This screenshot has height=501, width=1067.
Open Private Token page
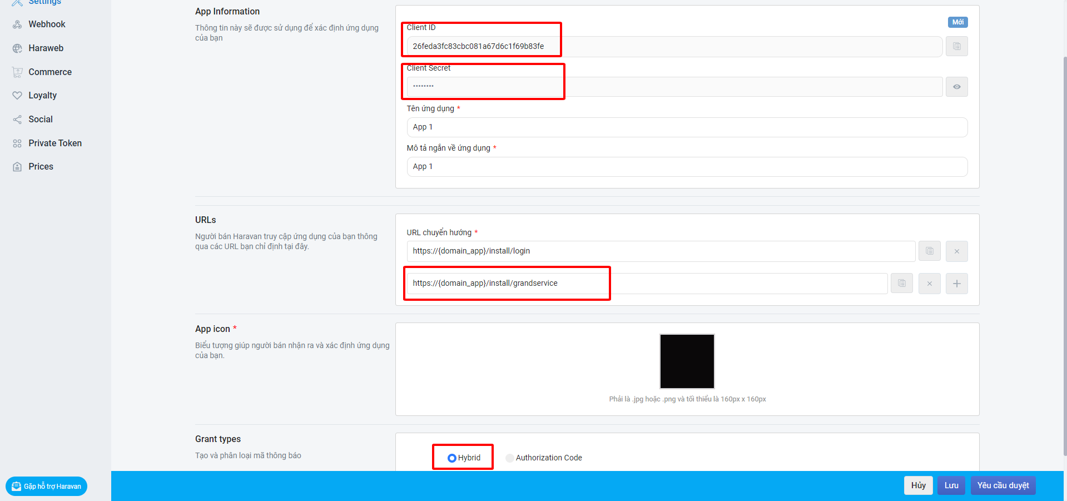point(55,143)
